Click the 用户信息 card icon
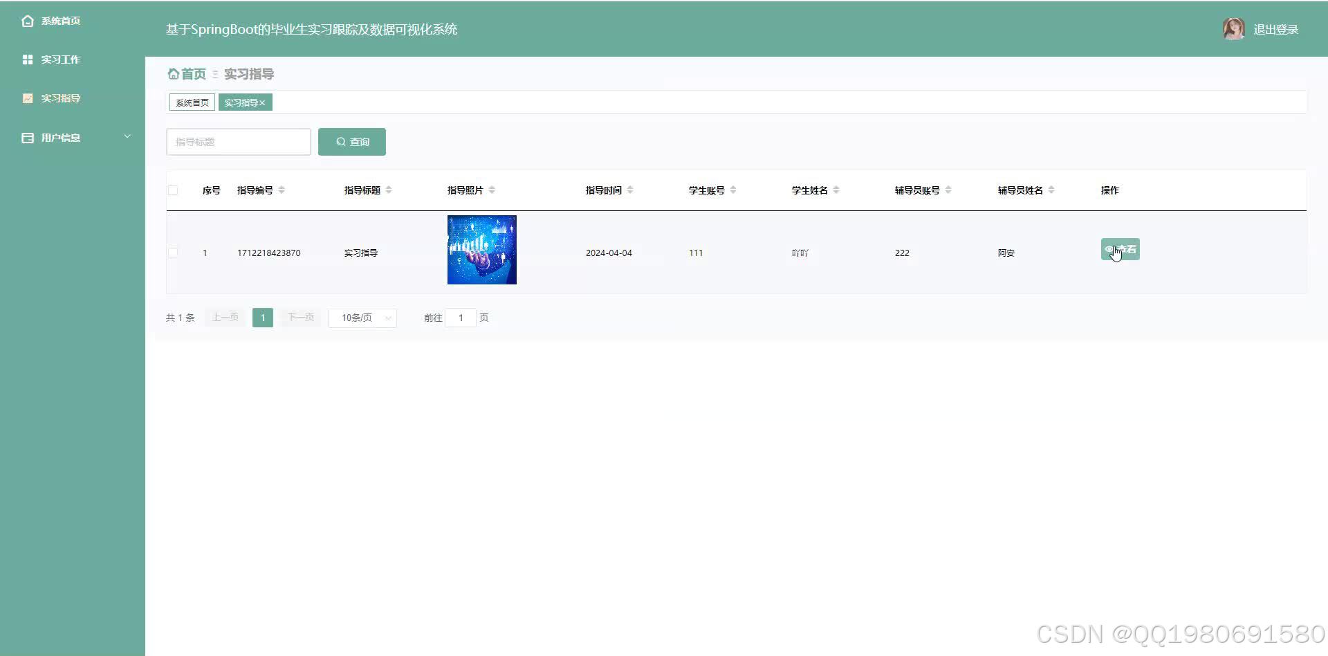The image size is (1328, 656). tap(26, 137)
